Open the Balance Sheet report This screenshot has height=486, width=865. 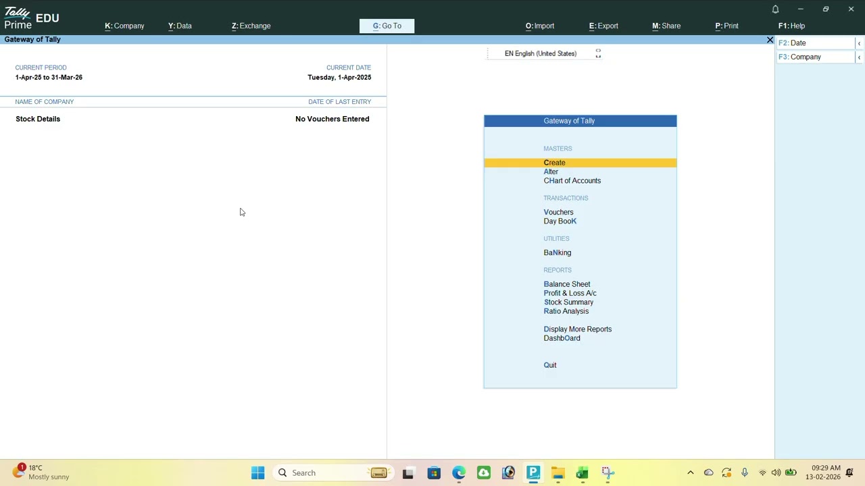[566, 284]
